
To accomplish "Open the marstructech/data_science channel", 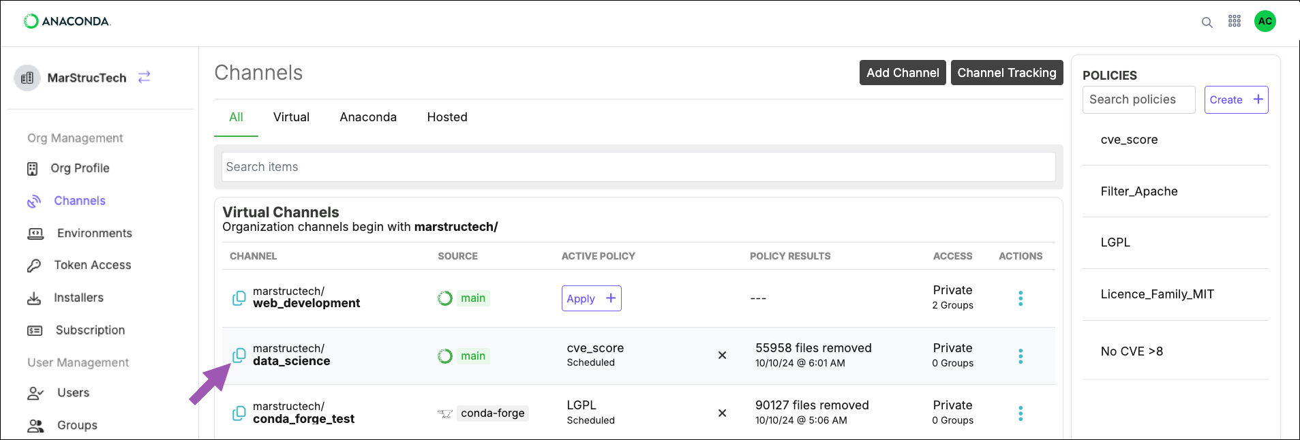I will [x=291, y=355].
